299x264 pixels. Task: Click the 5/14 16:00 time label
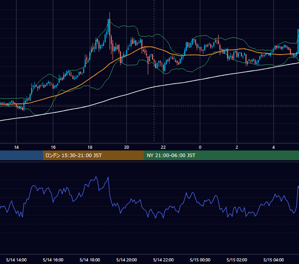53,260
